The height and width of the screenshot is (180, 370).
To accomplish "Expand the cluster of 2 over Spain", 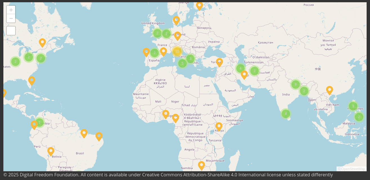I will (155, 53).
